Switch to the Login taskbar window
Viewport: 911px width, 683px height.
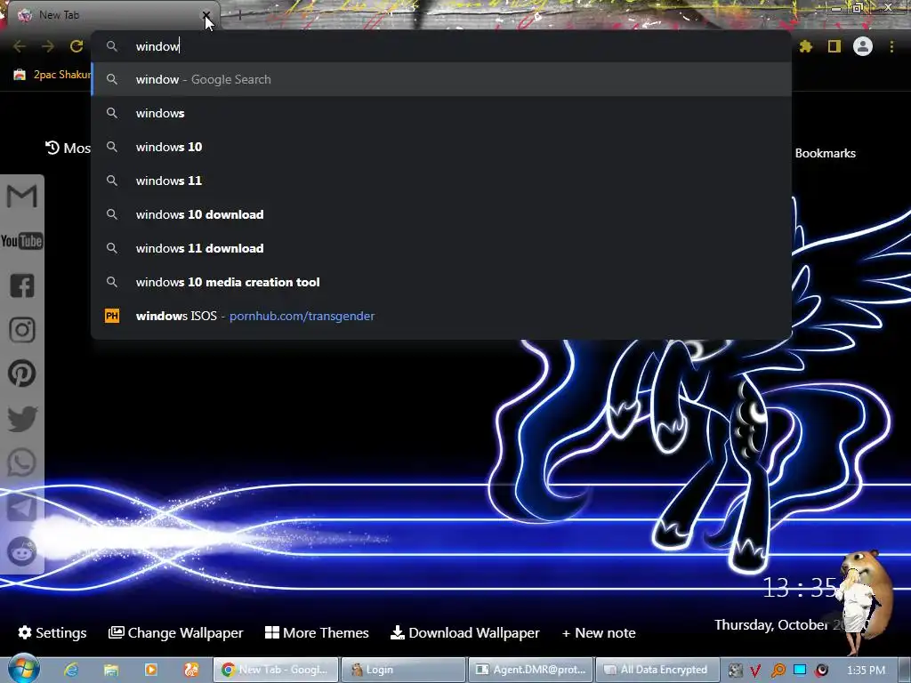(x=403, y=670)
